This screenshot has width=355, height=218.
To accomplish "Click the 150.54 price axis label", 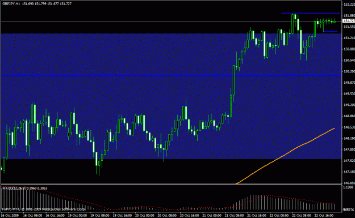I will tap(349, 60).
